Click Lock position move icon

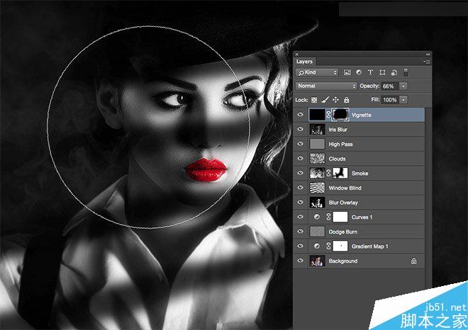(x=335, y=100)
